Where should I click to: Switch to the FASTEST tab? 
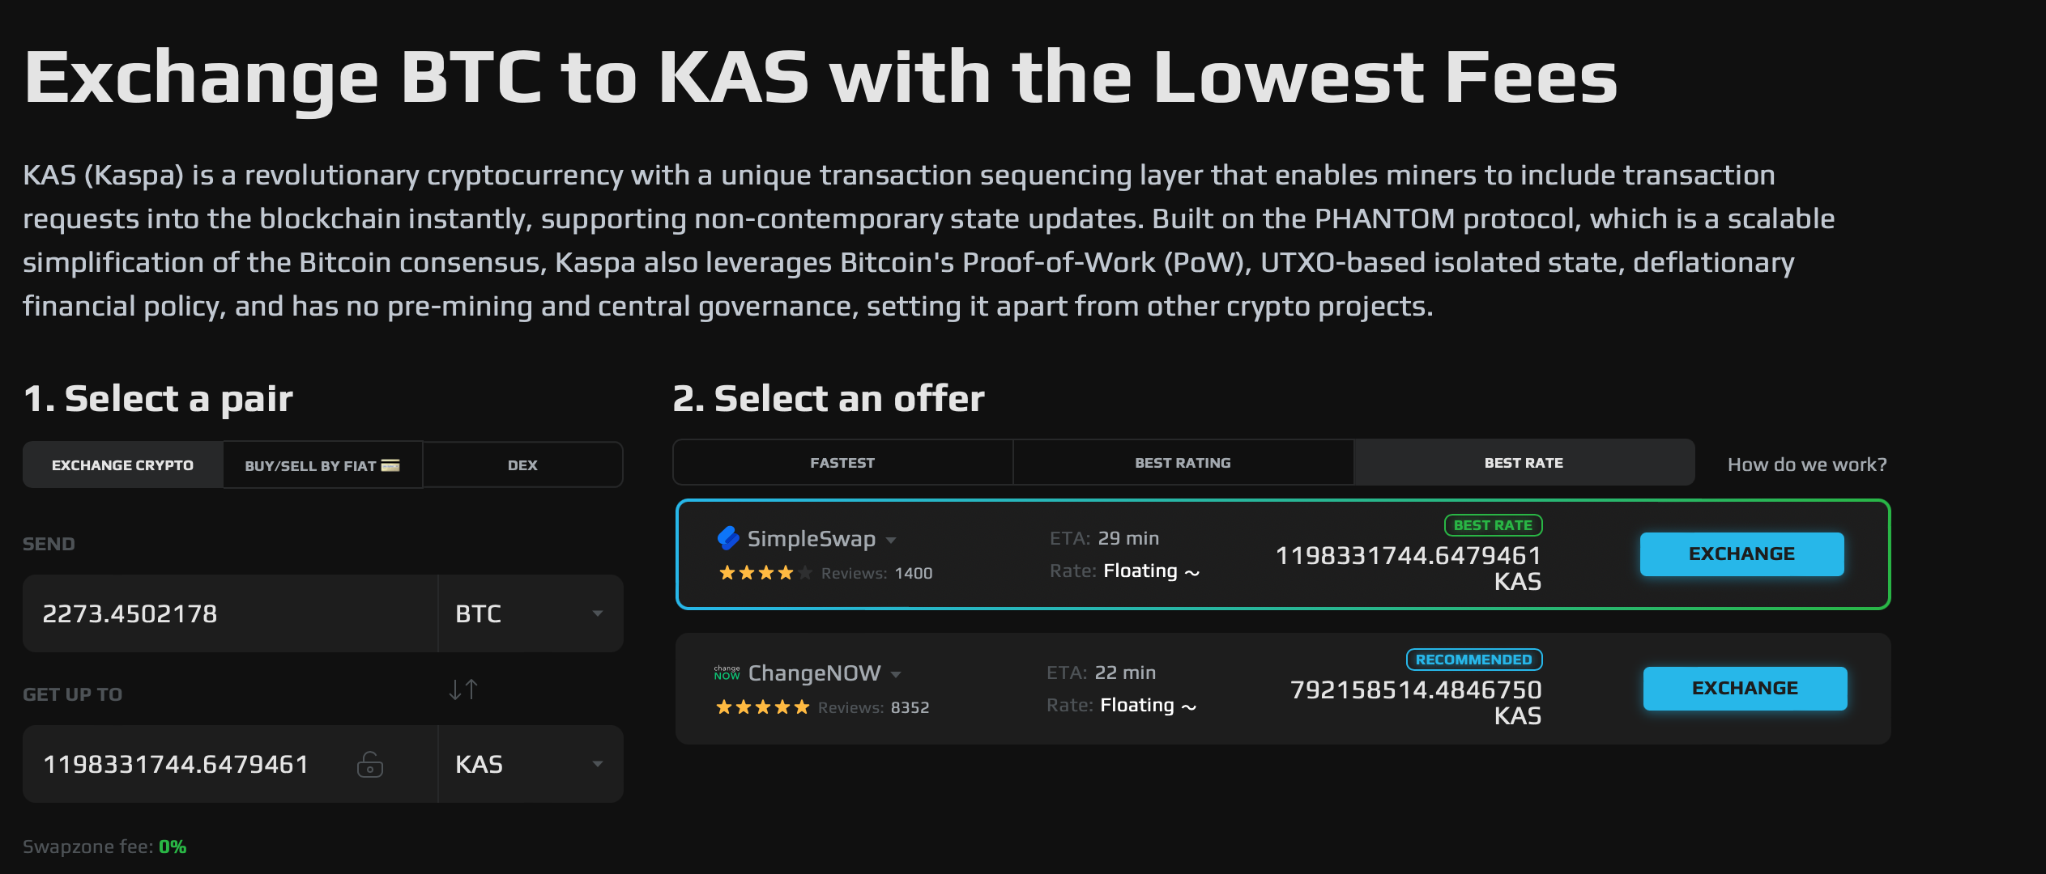click(x=842, y=462)
